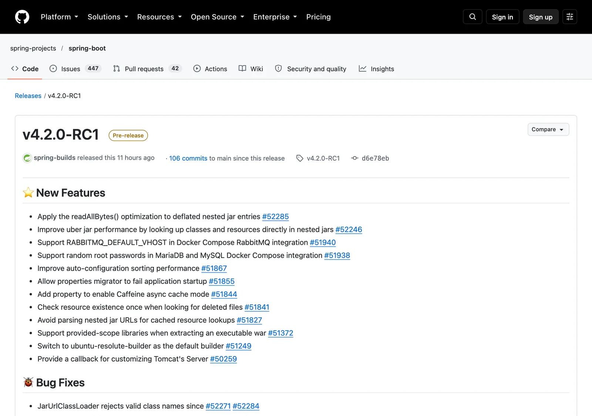Expand the Open Source menu

(x=218, y=17)
